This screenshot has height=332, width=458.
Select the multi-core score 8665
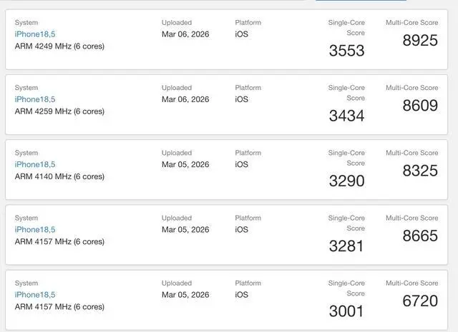(x=420, y=236)
